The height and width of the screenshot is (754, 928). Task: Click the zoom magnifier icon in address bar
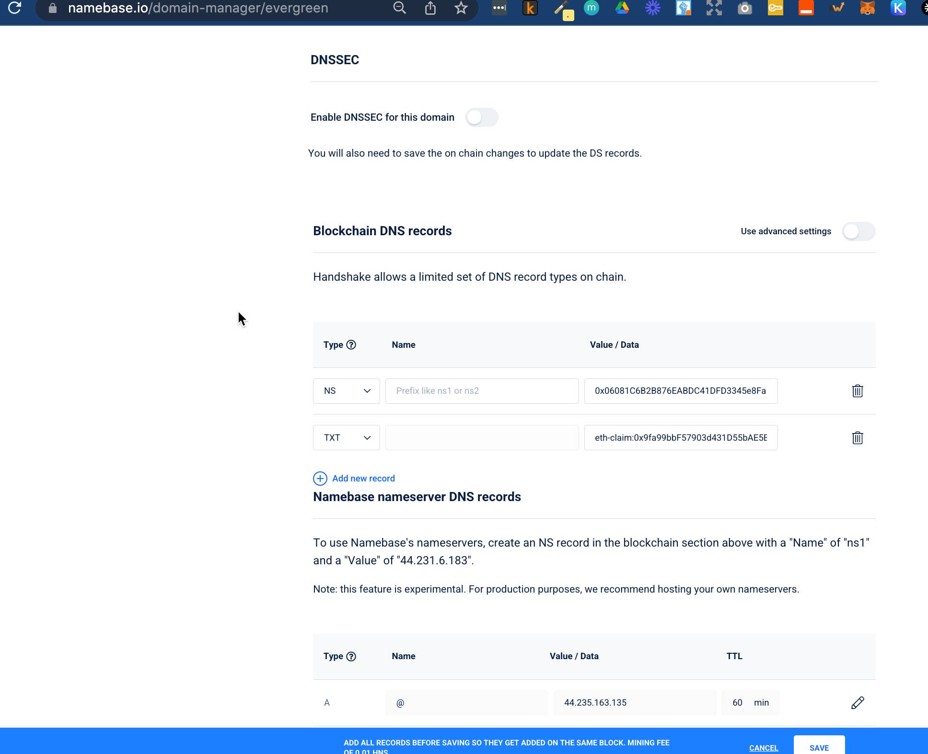[399, 8]
